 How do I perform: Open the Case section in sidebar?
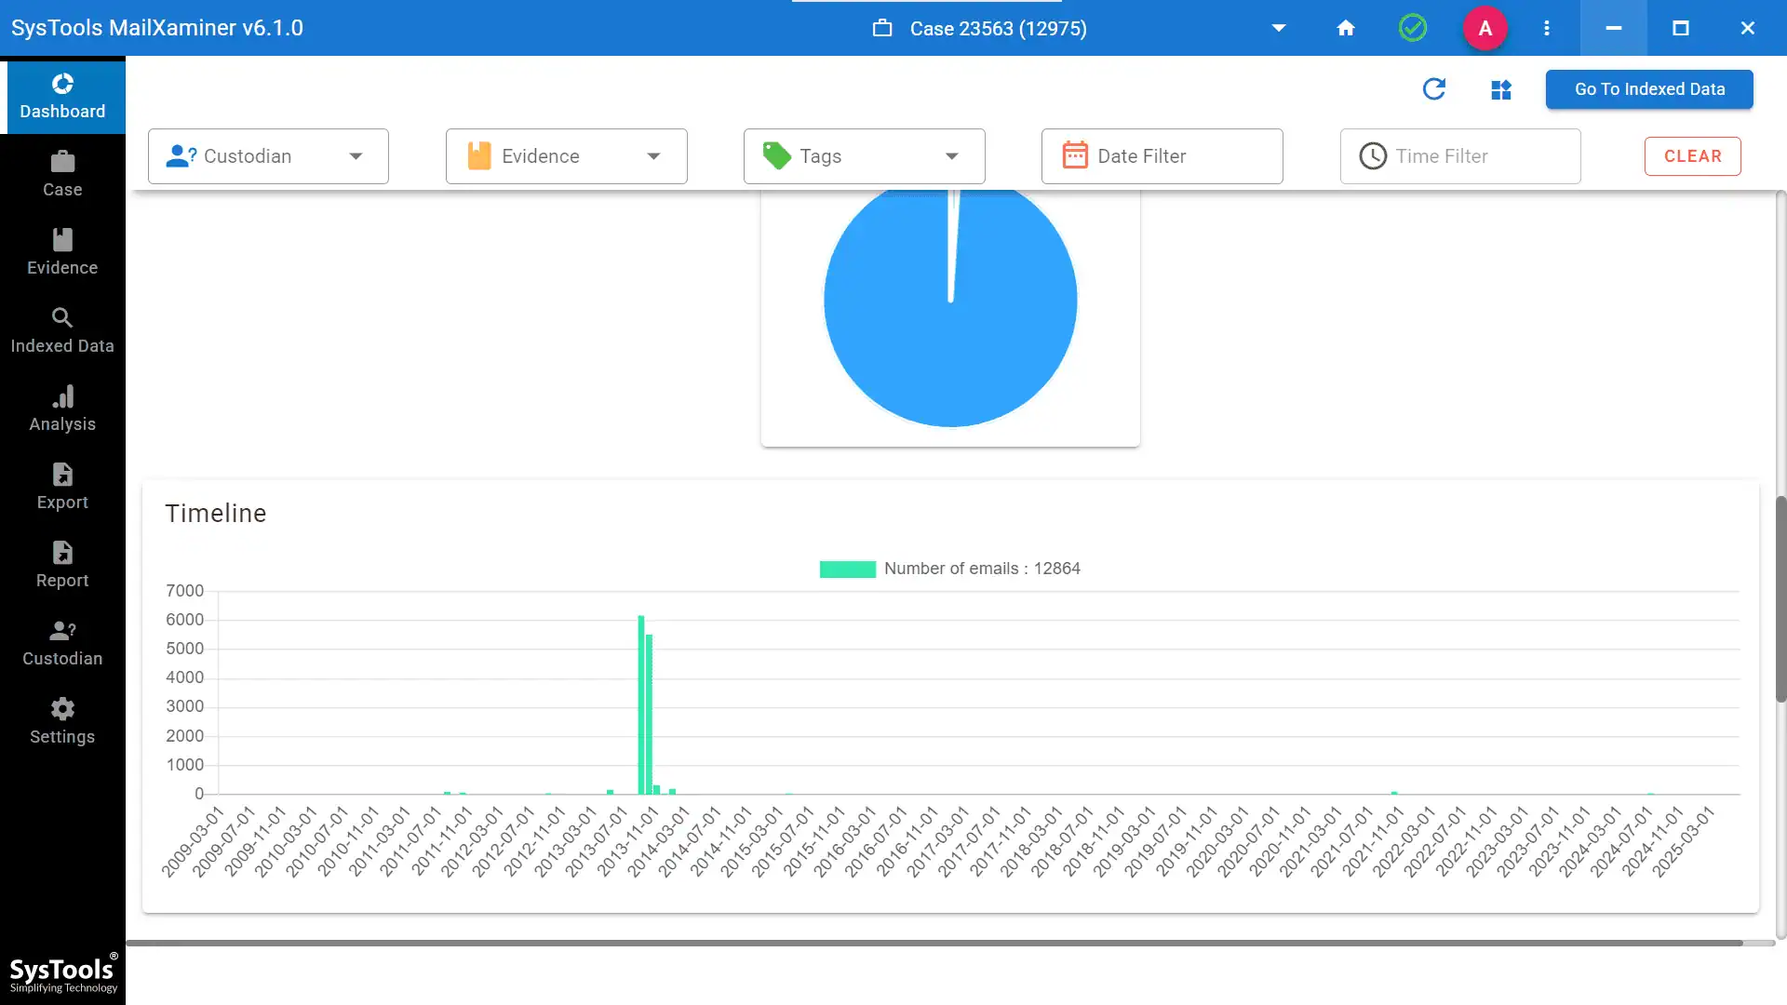(x=62, y=175)
